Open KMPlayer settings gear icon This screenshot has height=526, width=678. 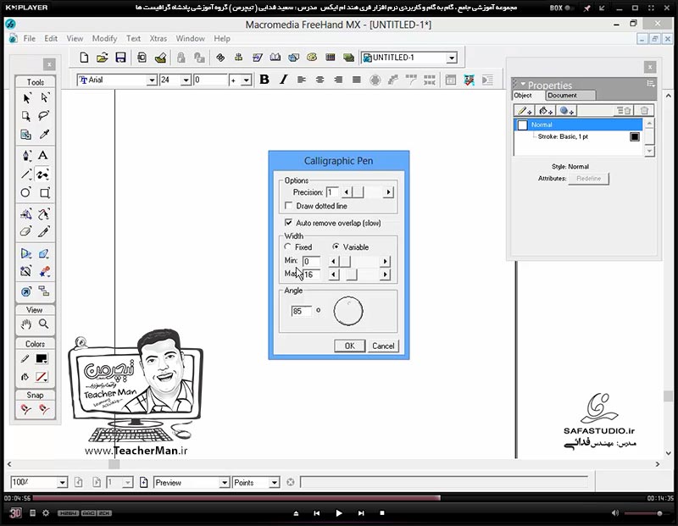pos(46,513)
